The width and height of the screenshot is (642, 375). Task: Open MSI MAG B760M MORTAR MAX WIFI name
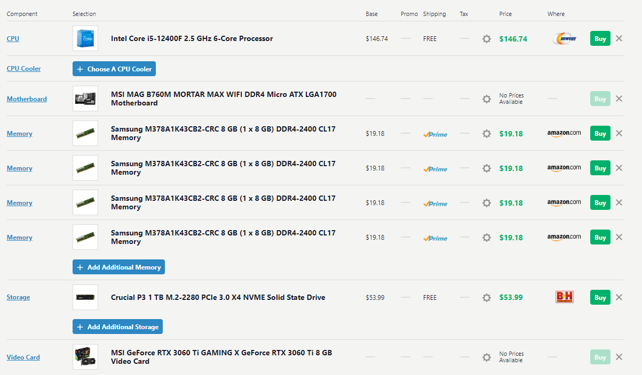tap(224, 99)
